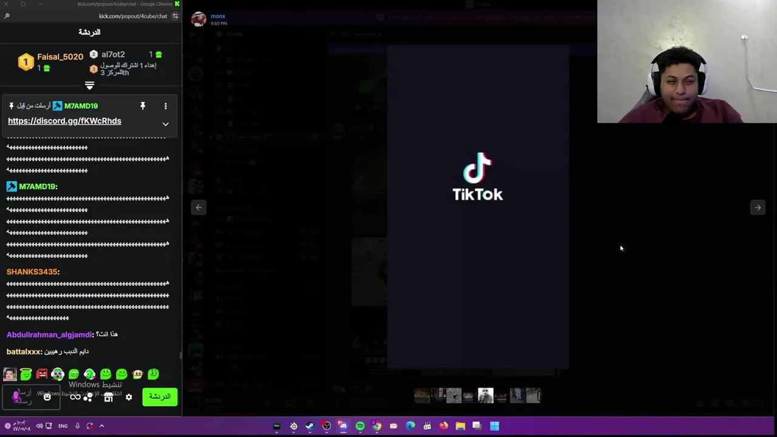Screen dimensions: 777x437
Task: Click SHANKS3435 username in chat
Action: pos(33,272)
